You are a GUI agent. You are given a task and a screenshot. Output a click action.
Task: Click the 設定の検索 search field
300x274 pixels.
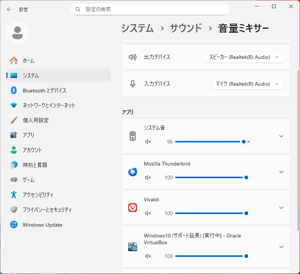click(153, 9)
